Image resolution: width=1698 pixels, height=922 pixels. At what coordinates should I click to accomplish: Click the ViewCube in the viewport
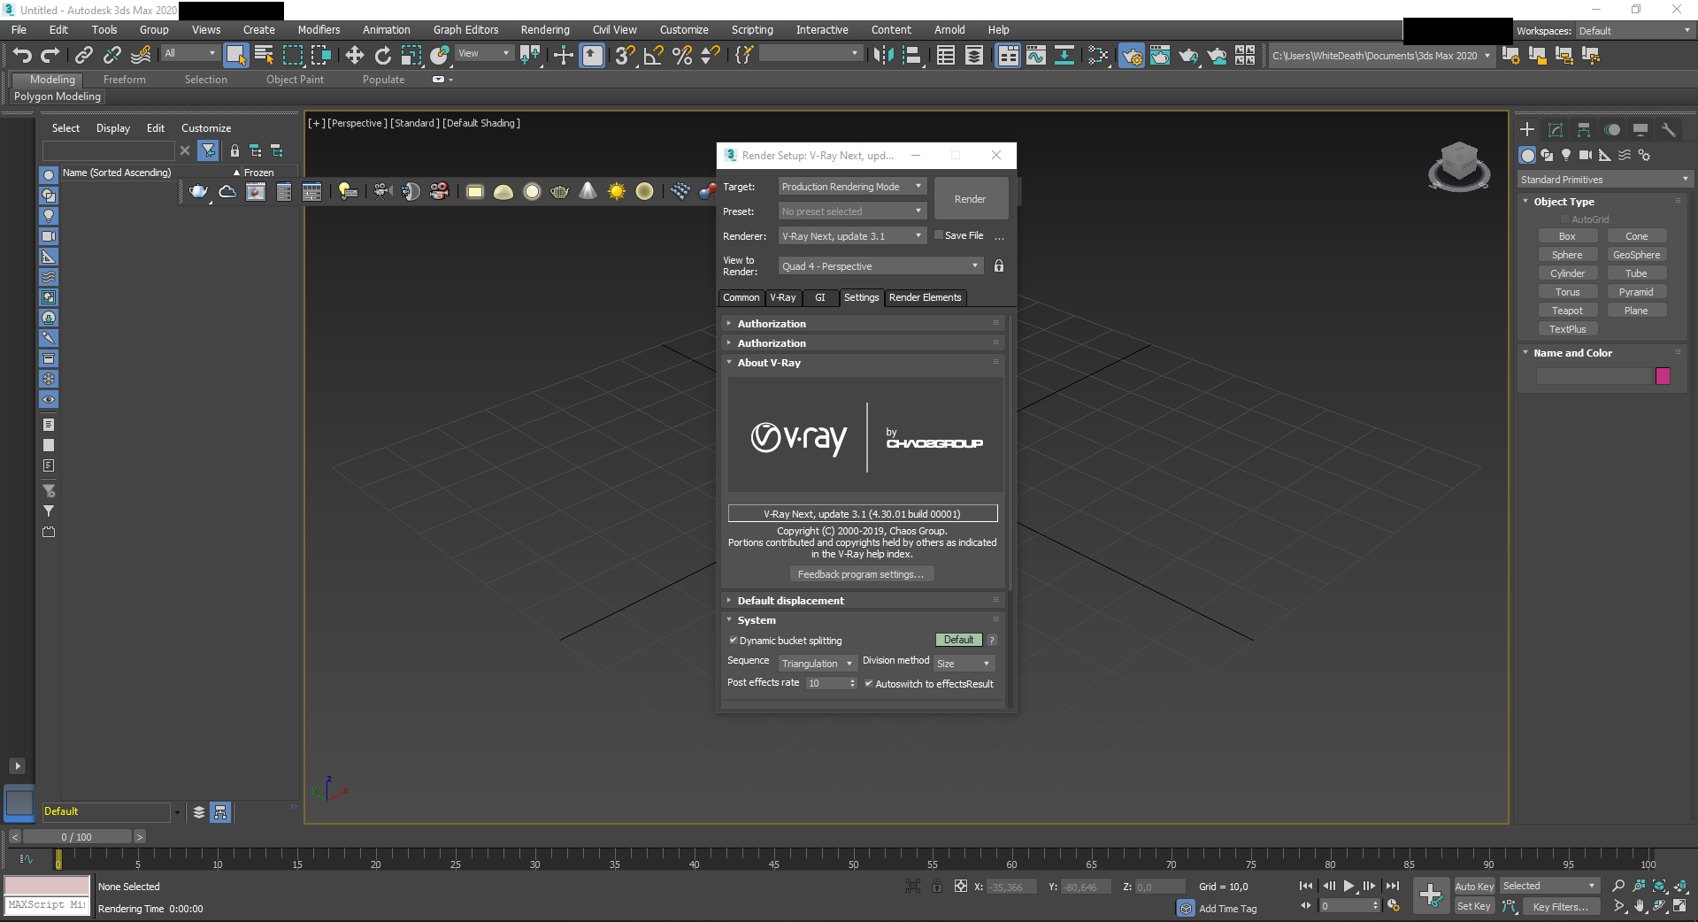[1459, 166]
